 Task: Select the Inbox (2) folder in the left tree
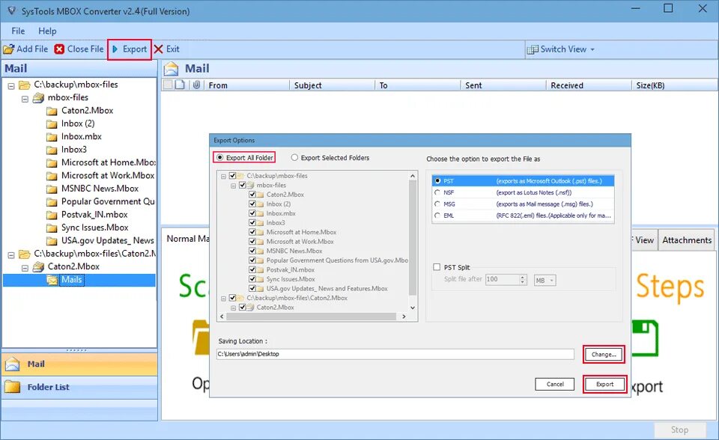(77, 123)
